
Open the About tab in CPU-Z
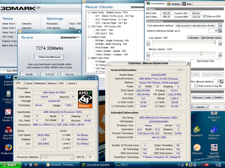click(72, 83)
